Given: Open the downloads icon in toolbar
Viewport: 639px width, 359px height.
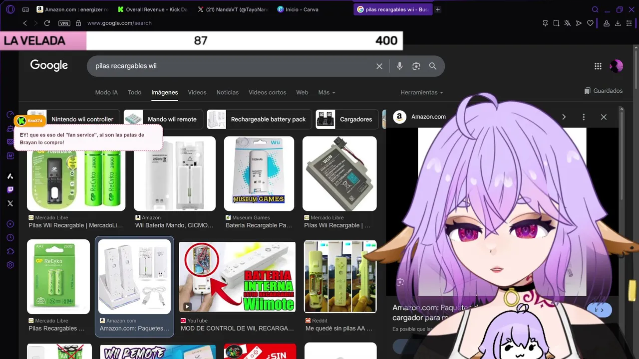Looking at the screenshot, I should 618,23.
